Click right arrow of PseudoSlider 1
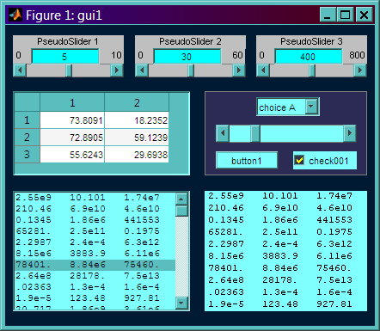This screenshot has width=380, height=331. 117,70
